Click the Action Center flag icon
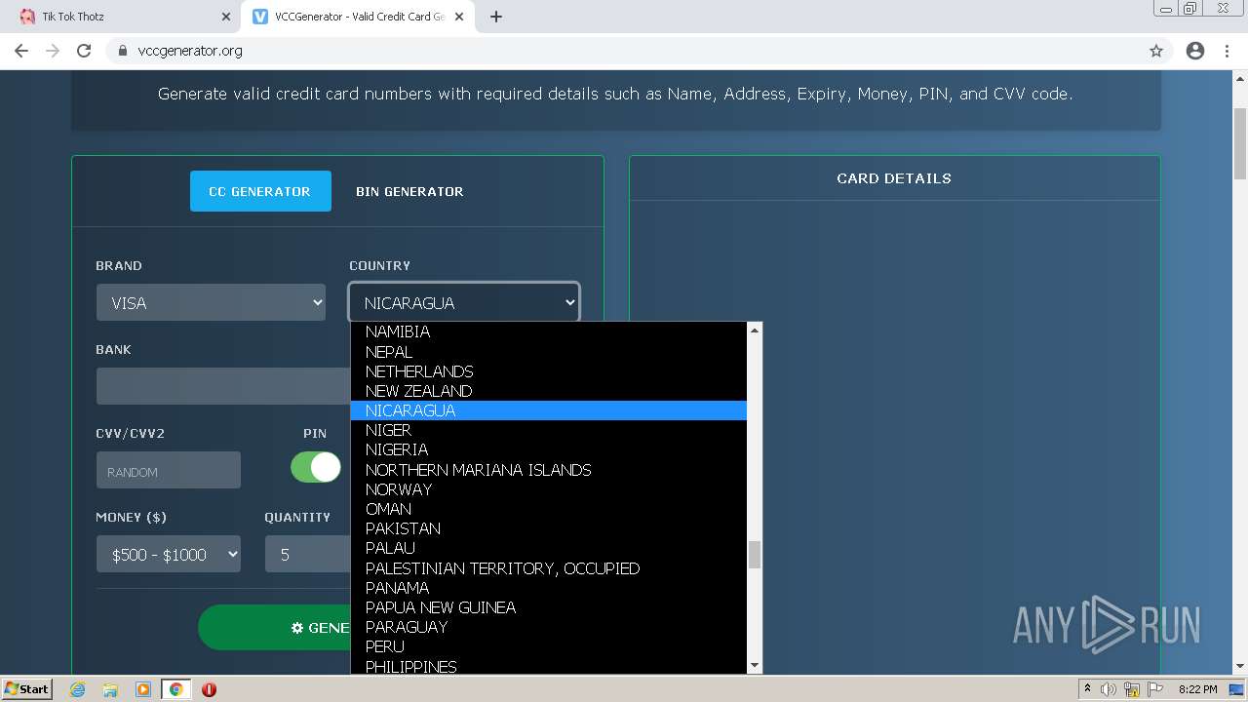1248x702 pixels. (x=1155, y=689)
